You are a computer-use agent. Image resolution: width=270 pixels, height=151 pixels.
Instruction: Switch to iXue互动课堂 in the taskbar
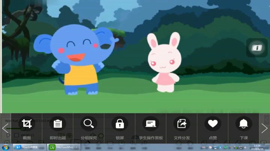(x=29, y=147)
